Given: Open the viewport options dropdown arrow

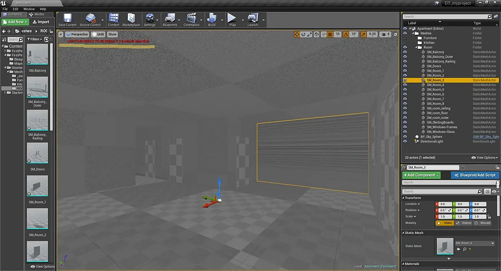Looking at the screenshot, I should click(x=61, y=34).
